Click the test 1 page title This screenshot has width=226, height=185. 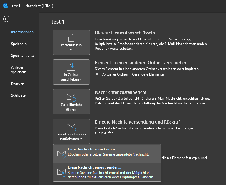(58, 22)
